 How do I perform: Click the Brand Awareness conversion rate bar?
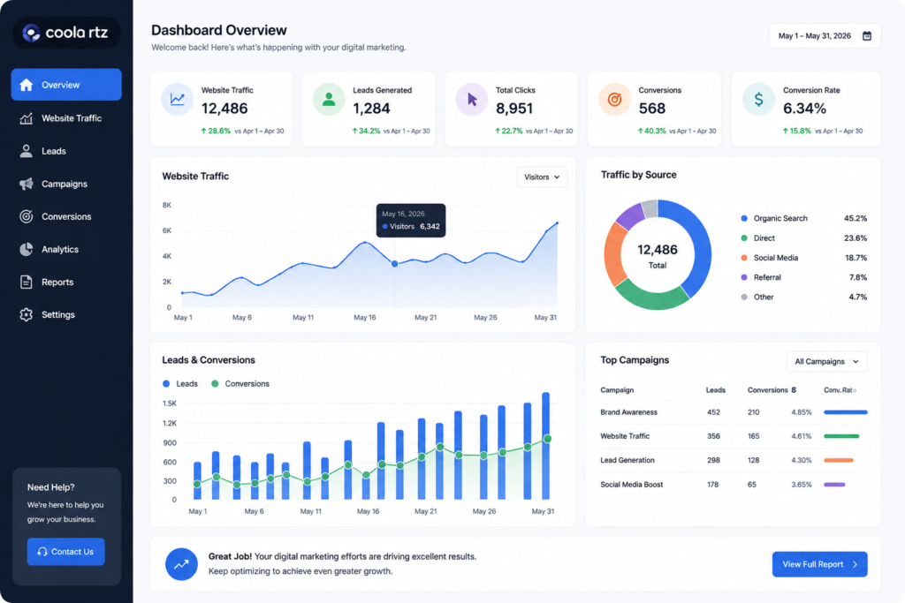click(x=846, y=412)
